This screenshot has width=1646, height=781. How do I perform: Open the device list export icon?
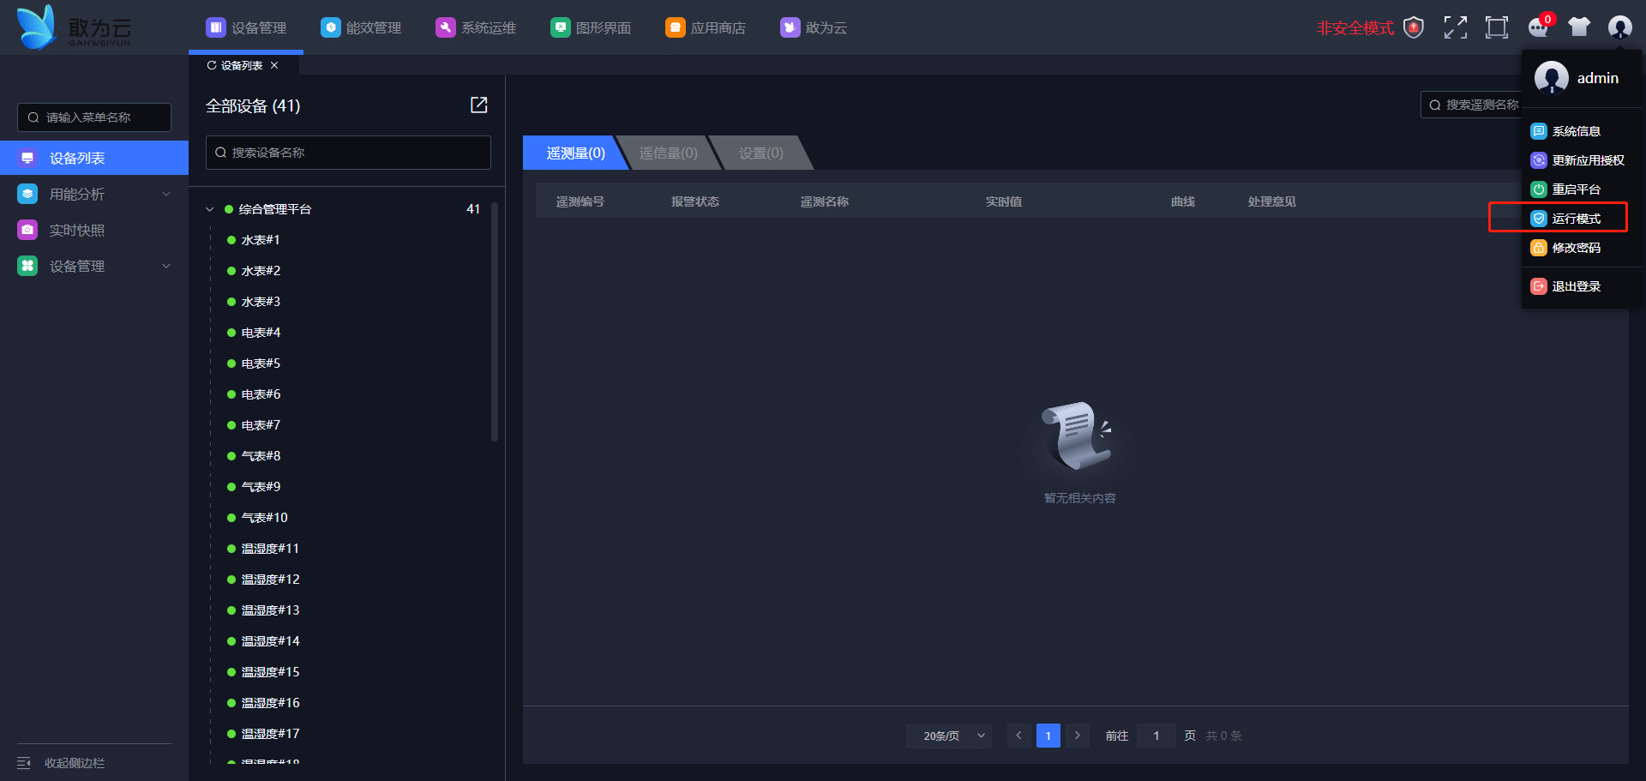(x=479, y=105)
